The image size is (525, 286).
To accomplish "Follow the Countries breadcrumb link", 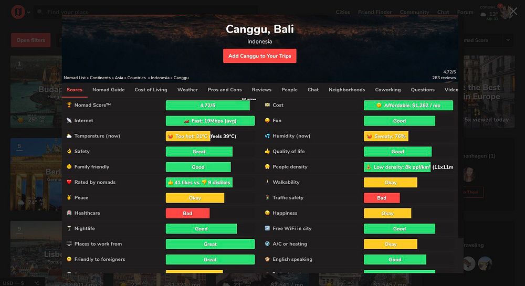I will click(136, 78).
